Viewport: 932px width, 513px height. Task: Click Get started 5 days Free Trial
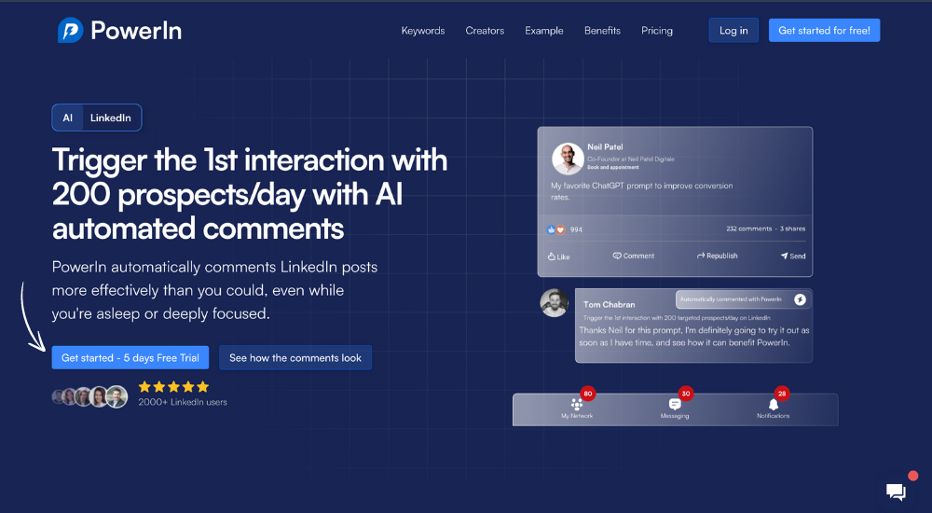(x=130, y=357)
